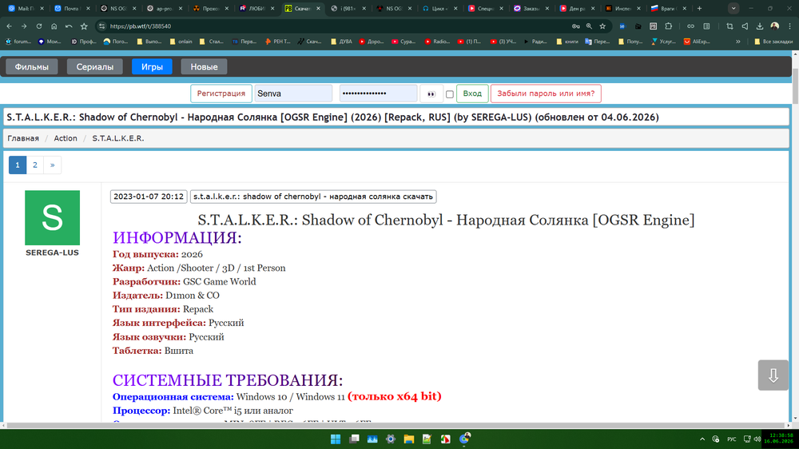
Task: Open a new tab with plus button
Action: click(700, 8)
